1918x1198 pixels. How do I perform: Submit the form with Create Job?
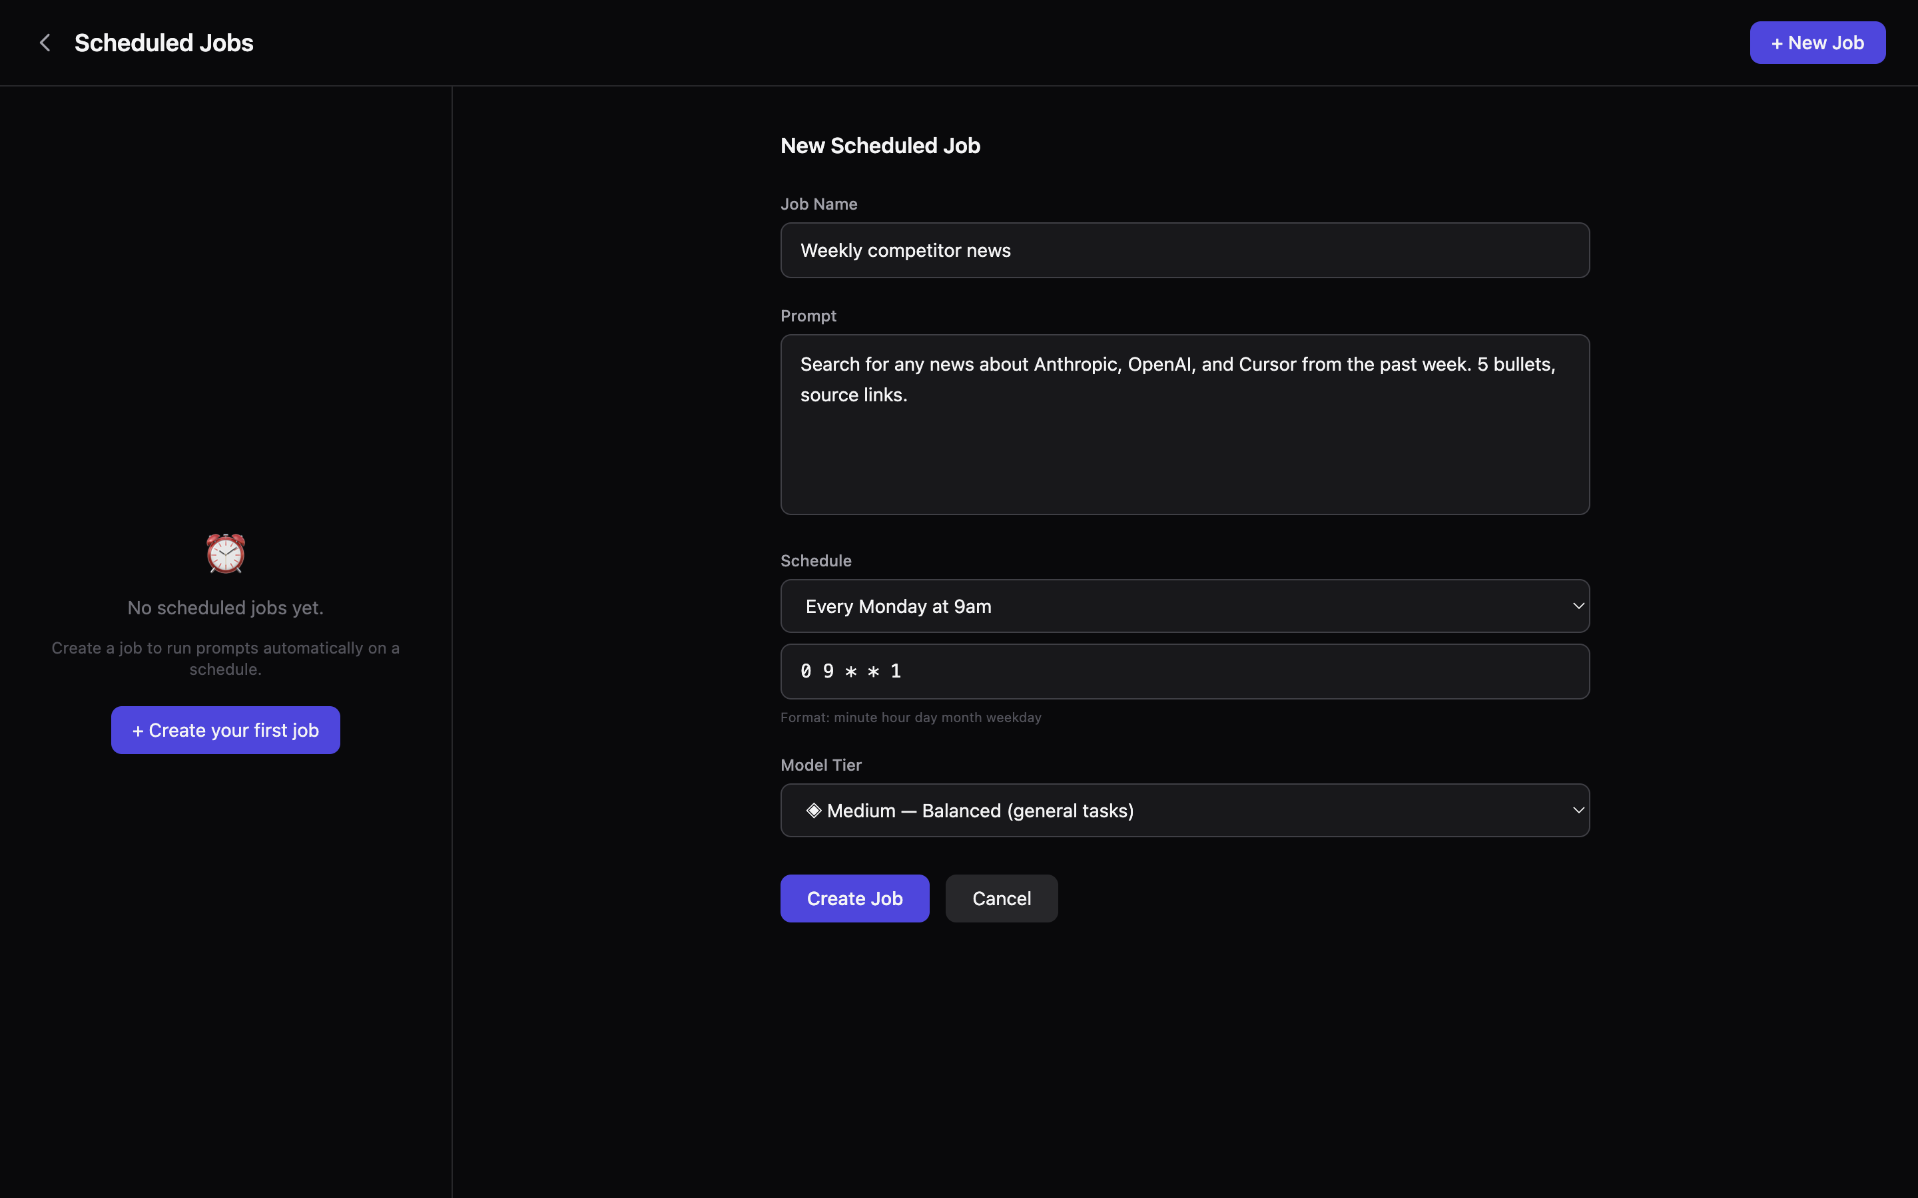click(x=854, y=898)
